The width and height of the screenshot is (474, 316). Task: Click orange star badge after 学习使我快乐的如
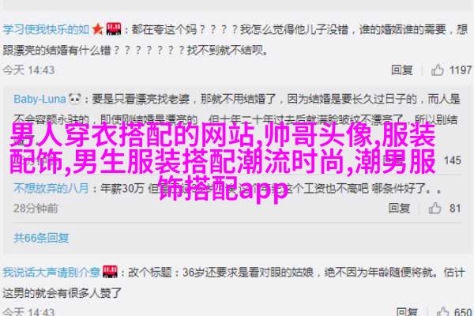click(x=98, y=29)
